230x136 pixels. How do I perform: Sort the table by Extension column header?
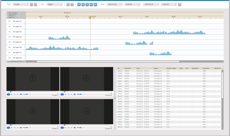click(x=206, y=68)
